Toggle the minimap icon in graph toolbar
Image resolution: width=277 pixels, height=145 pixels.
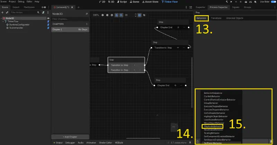pyautogui.click(x=140, y=15)
